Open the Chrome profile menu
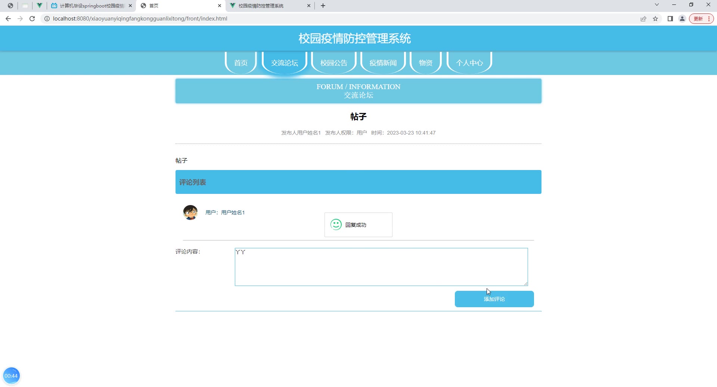The image size is (717, 387). tap(682, 19)
